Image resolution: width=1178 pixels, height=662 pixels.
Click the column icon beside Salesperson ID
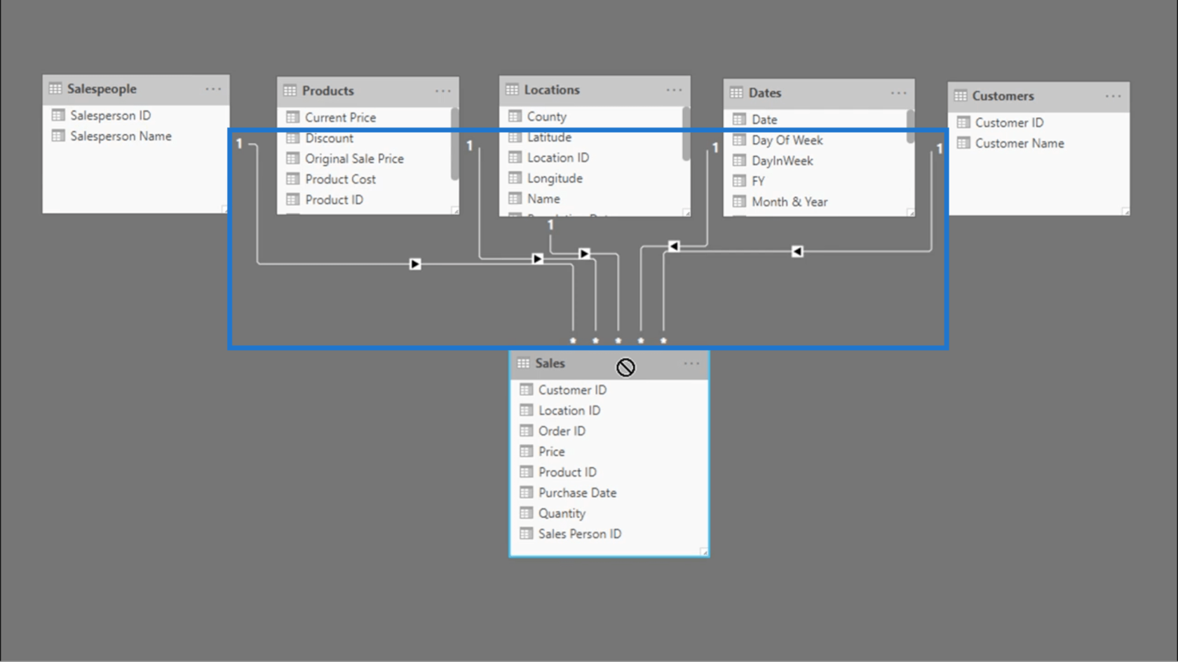[x=58, y=116]
